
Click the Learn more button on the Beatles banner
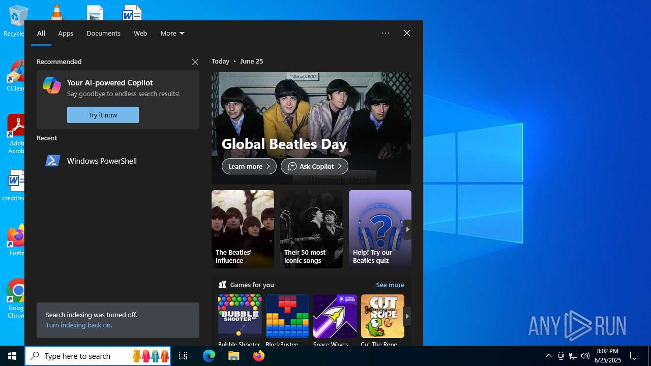(249, 166)
